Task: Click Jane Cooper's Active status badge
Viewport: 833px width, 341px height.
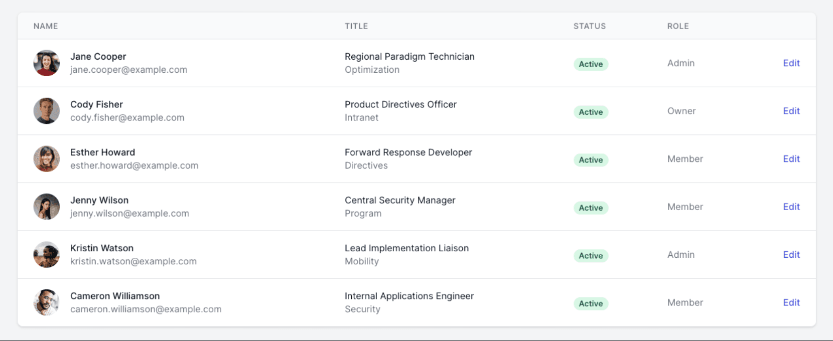Action: tap(591, 64)
